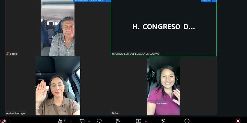Screen dimensions: 247x123
Task: Toggle the video camera icon
Action: click(3, 121)
